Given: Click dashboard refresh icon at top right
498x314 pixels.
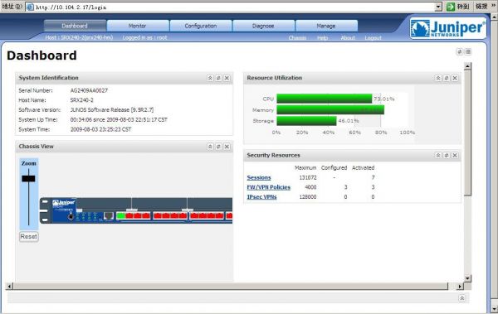Looking at the screenshot, I should 459,51.
